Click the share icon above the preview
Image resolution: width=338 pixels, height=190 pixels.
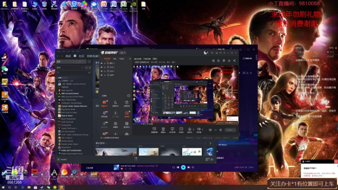234,60
